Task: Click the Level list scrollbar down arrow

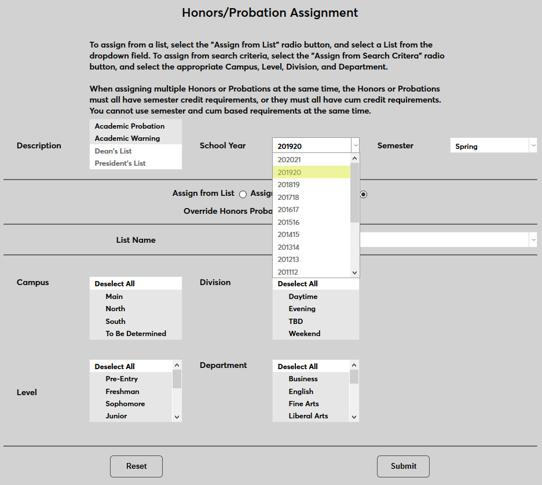Action: pos(177,416)
